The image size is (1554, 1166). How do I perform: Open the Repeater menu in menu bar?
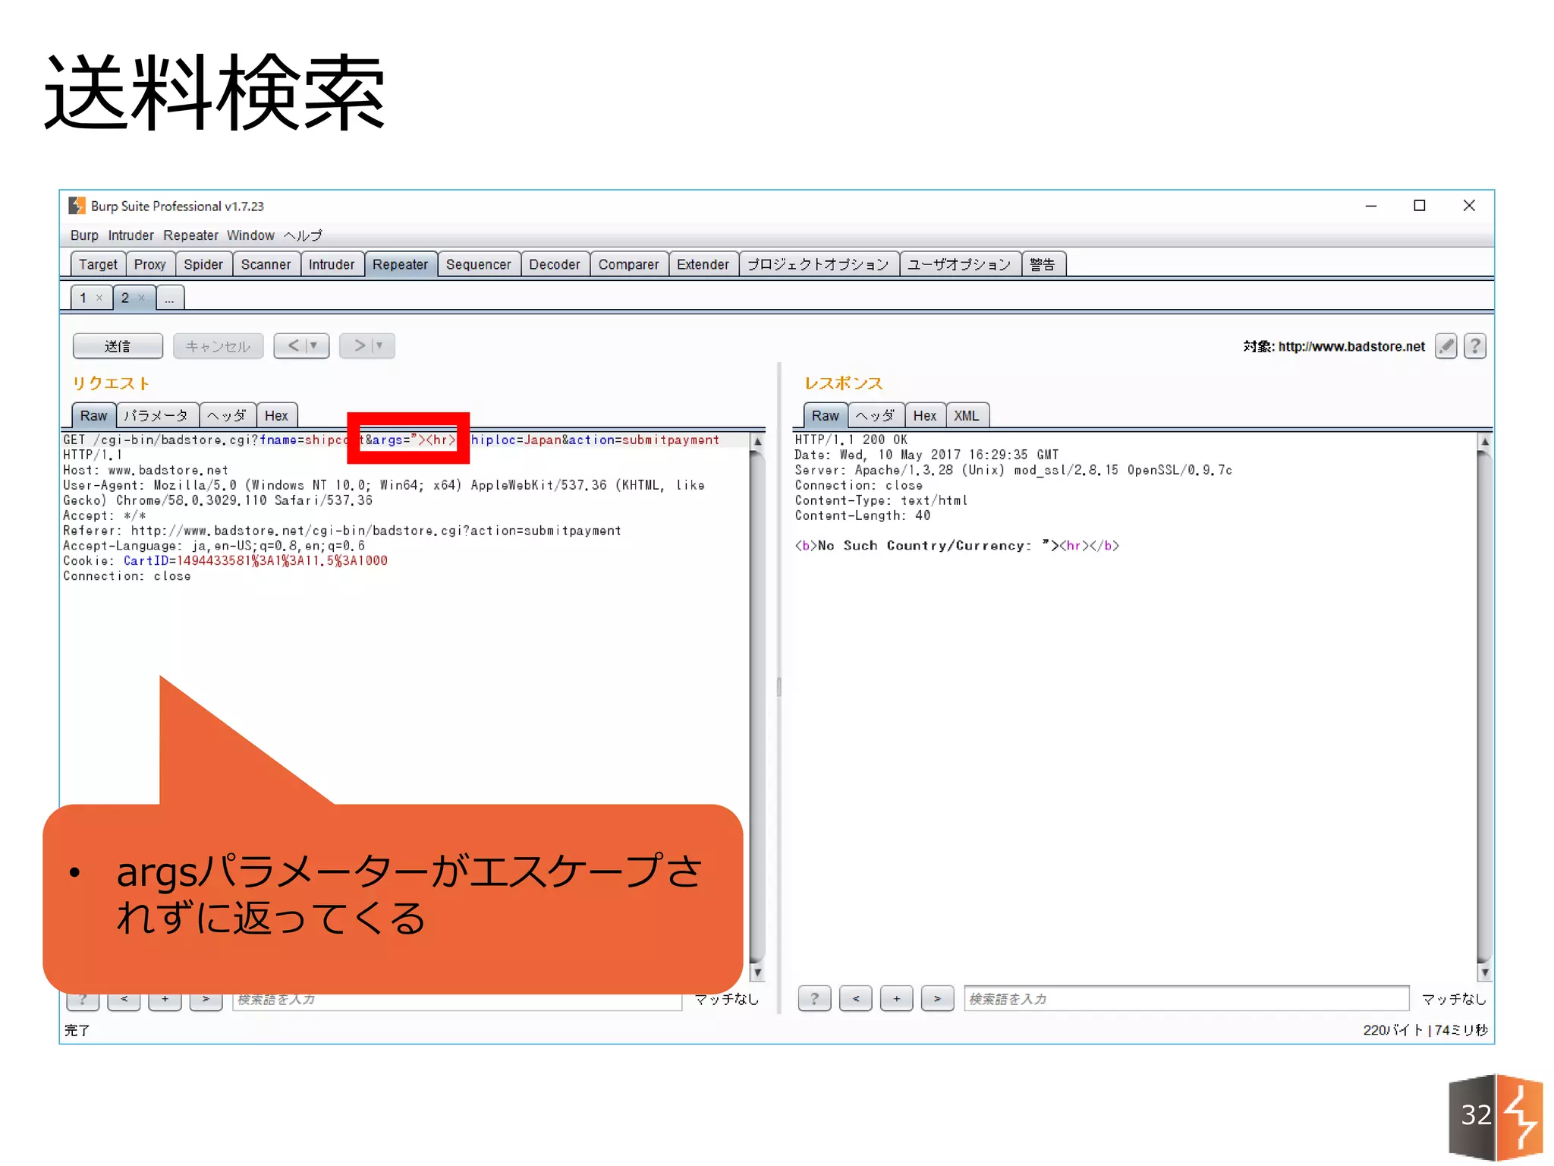(190, 235)
